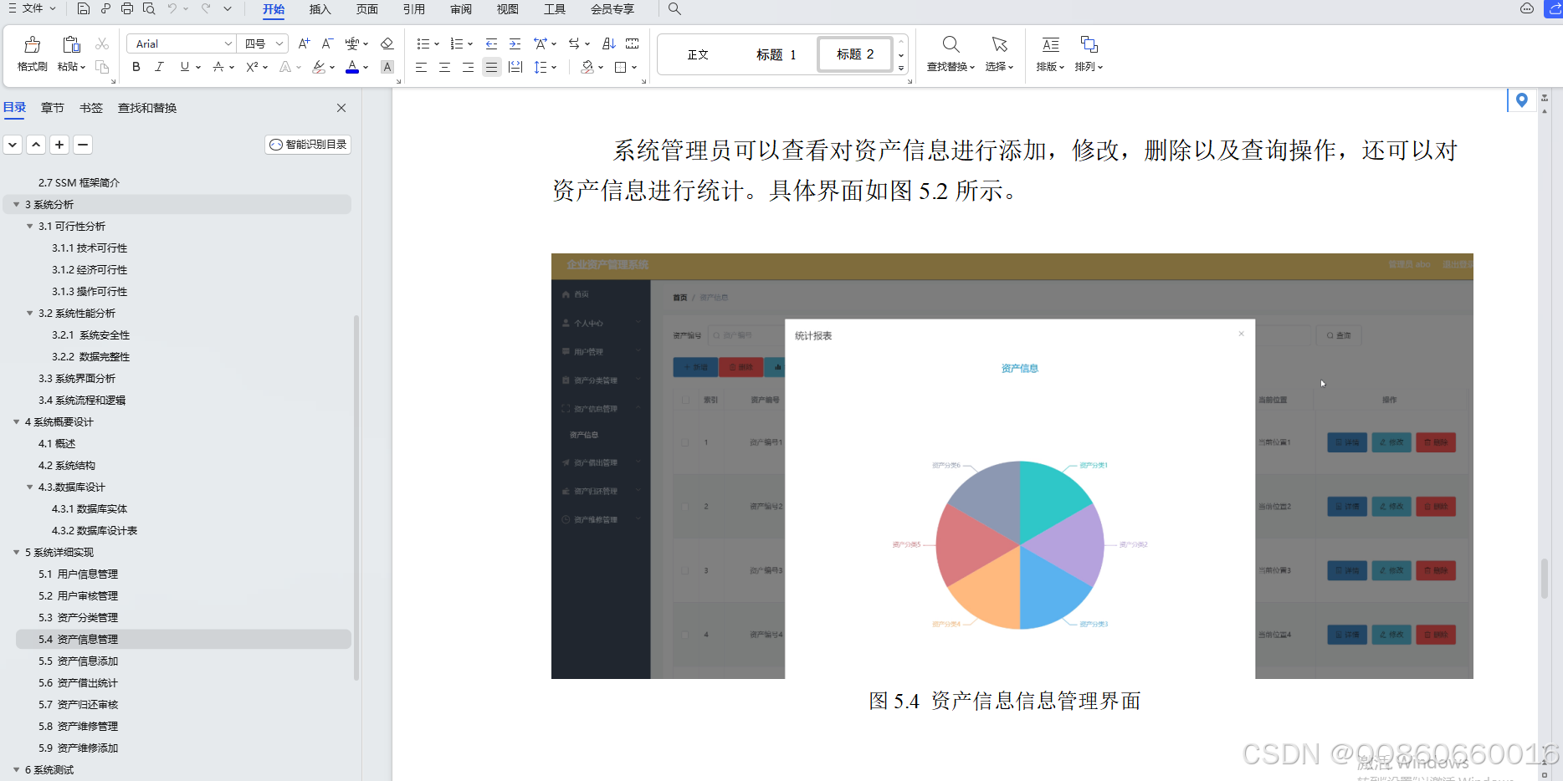Toggle Italic formatting
The height and width of the screenshot is (781, 1563).
(x=159, y=67)
